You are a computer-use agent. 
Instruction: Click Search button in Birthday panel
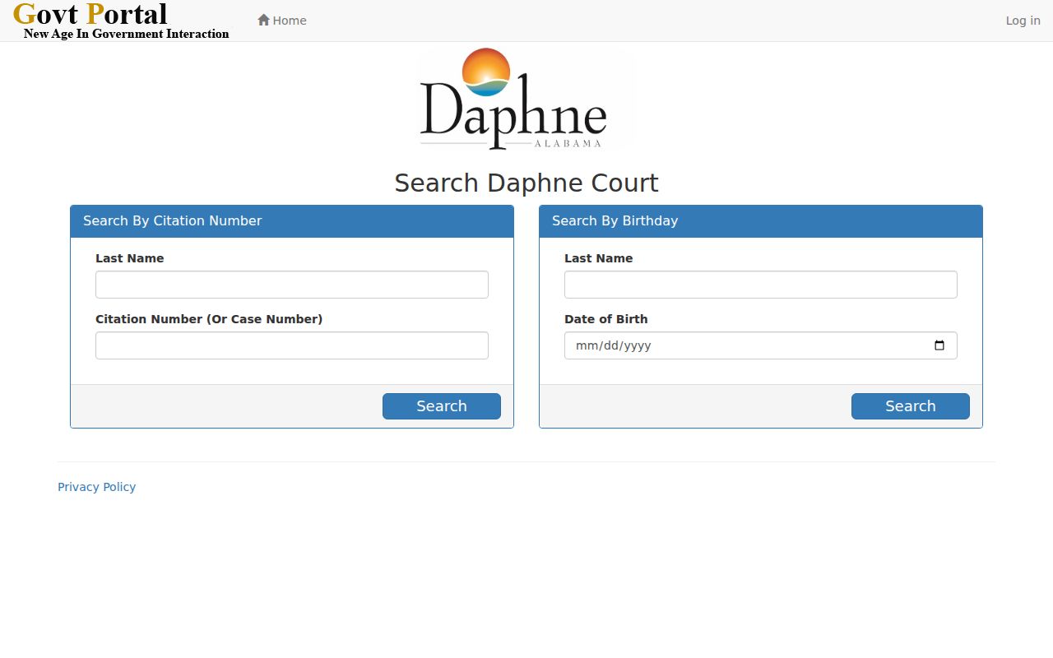click(911, 406)
